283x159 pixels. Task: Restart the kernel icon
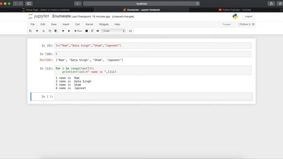coord(92,31)
